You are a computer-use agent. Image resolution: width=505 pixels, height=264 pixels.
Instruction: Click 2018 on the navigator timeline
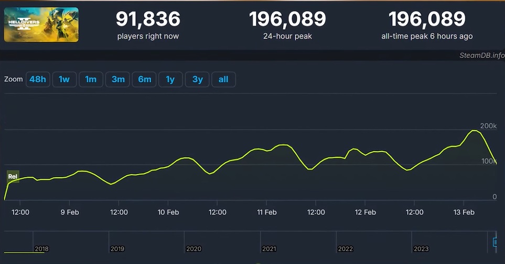[41, 249]
